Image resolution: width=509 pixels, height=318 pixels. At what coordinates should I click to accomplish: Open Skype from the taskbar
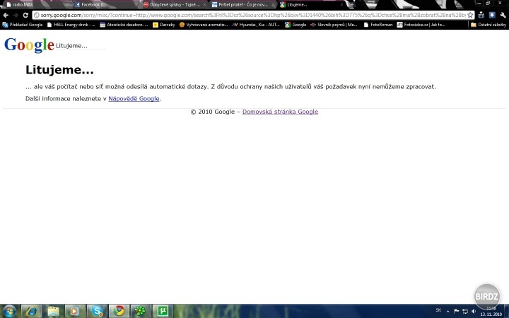[97, 311]
